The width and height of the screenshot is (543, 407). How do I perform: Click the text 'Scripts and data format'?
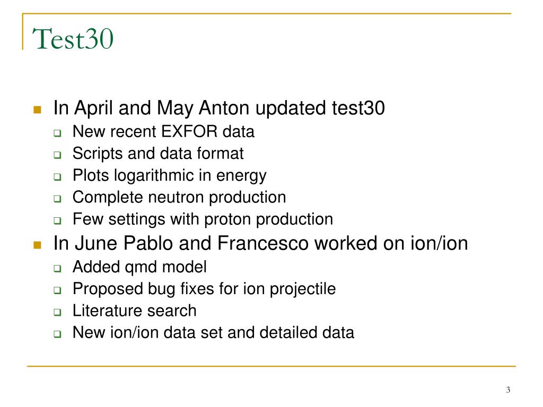[x=158, y=154]
